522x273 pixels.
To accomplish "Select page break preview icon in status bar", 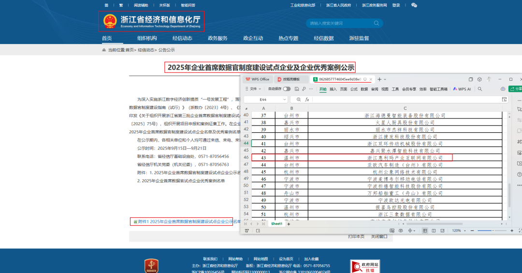I will pos(442,230).
